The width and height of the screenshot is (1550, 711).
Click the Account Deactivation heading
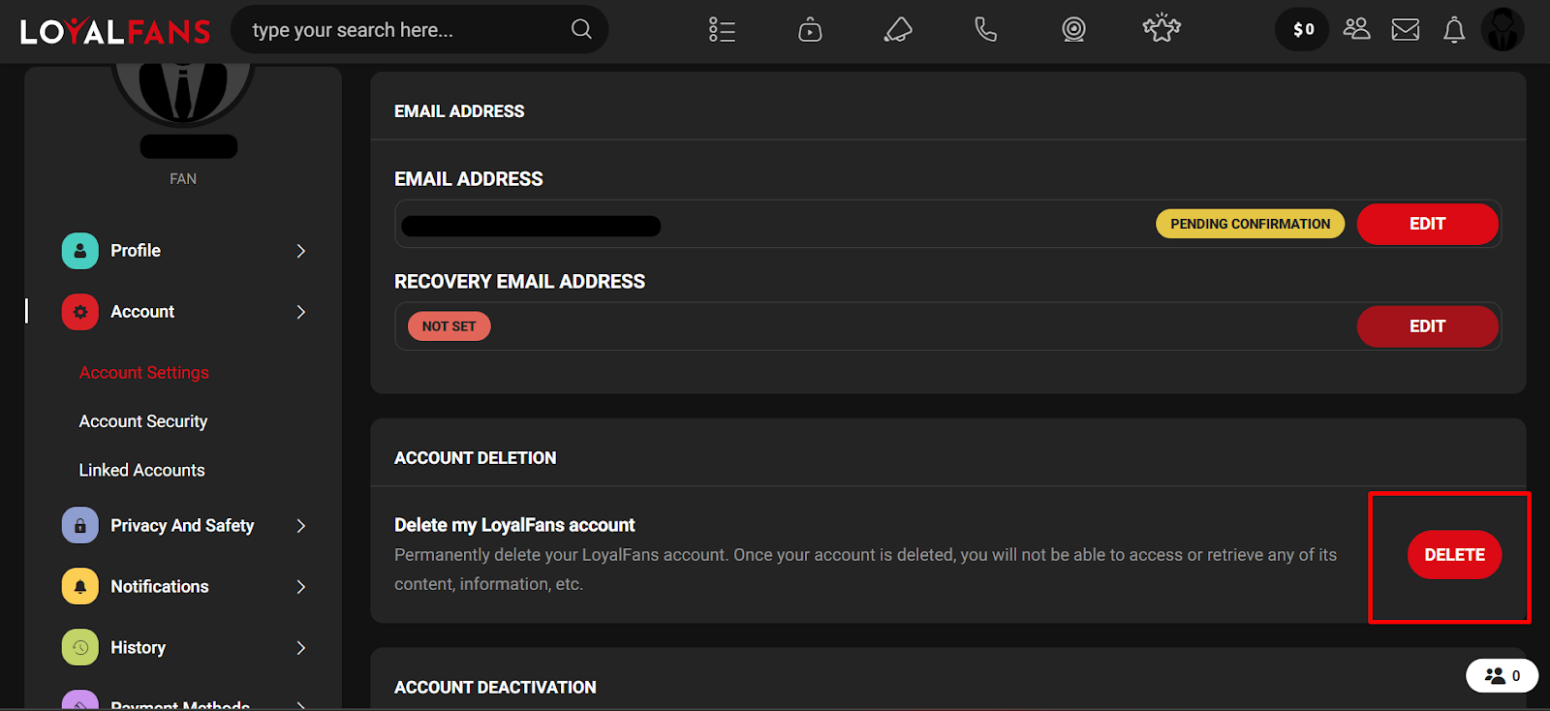495,688
